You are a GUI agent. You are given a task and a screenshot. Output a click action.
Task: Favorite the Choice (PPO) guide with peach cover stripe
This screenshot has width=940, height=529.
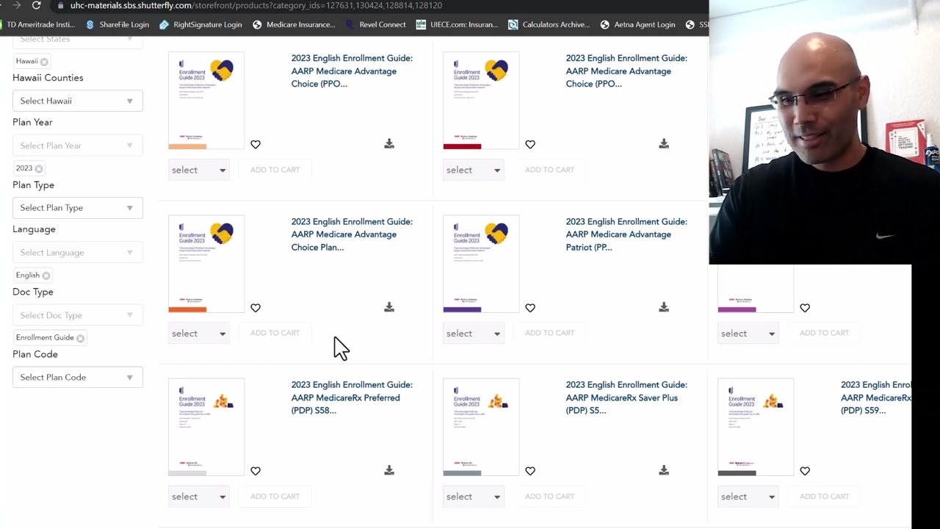(x=256, y=145)
